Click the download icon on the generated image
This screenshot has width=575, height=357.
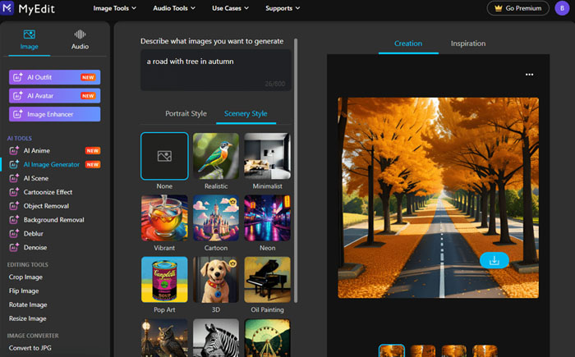coord(494,260)
